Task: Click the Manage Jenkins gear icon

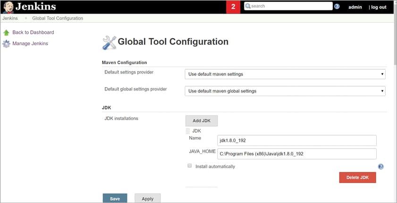Action: pos(6,44)
